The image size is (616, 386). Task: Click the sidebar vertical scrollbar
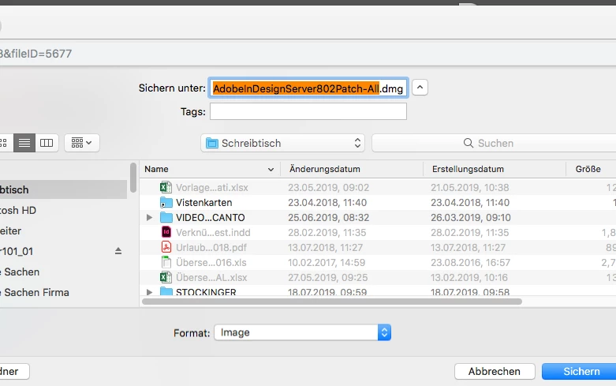pos(133,178)
